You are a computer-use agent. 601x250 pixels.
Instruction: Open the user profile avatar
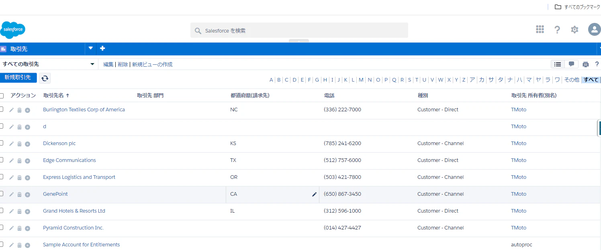pyautogui.click(x=594, y=29)
